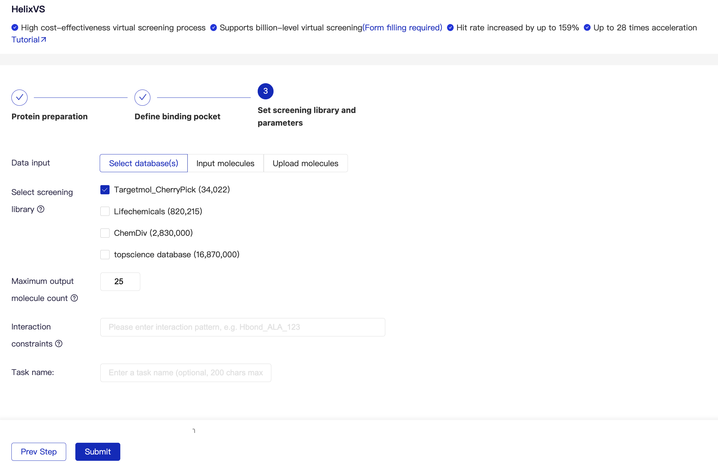Select the topscience database checkbox
Screen dimensions: 718x463
coord(105,254)
